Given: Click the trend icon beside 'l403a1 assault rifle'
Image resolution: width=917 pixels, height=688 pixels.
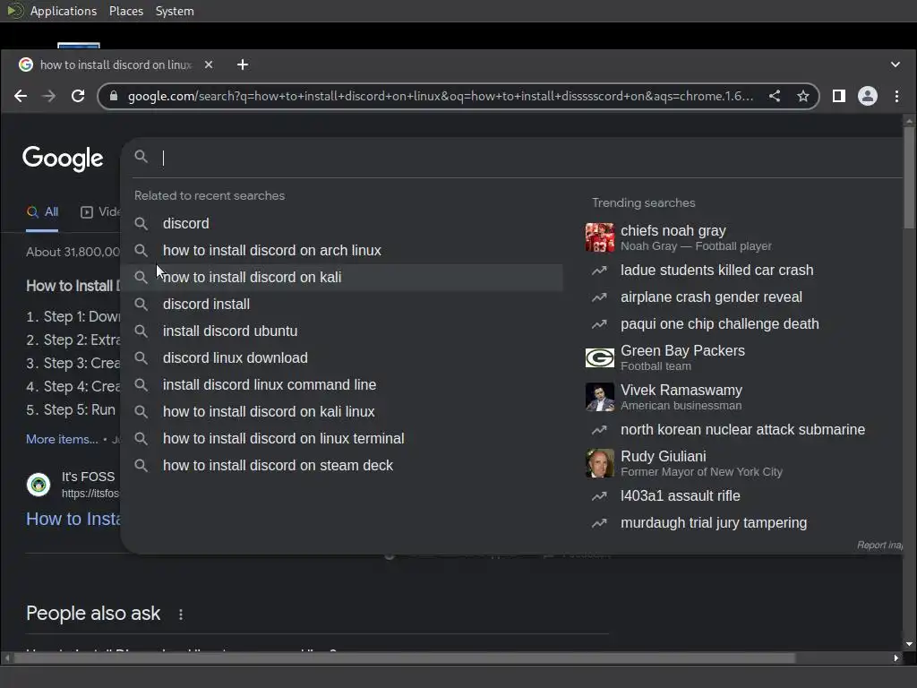Looking at the screenshot, I should click(x=599, y=496).
